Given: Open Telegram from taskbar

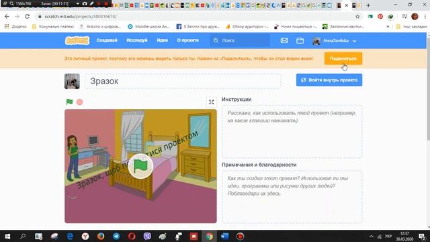Looking at the screenshot, I should coord(116,236).
